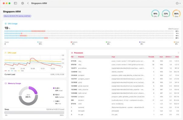Viewport: 183px width, 120px height.
Task: Click the light Free memory legend dot
Action: (x=54, y=101)
